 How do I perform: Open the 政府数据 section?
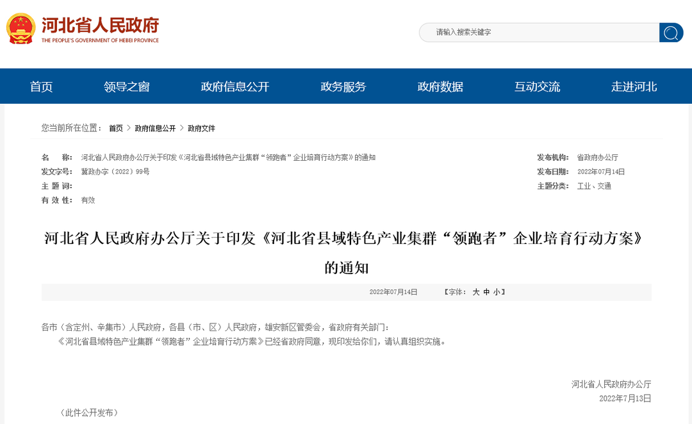point(440,86)
